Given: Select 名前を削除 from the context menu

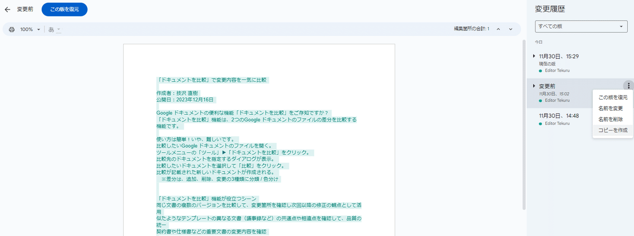Looking at the screenshot, I should (613, 119).
